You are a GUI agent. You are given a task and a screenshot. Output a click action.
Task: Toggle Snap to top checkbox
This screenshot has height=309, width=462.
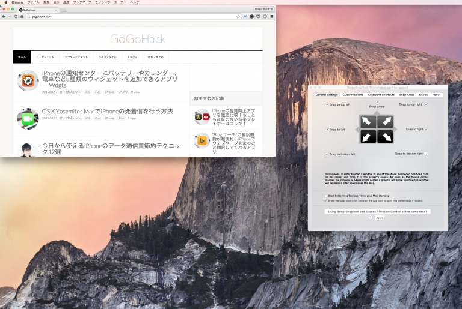(377, 103)
